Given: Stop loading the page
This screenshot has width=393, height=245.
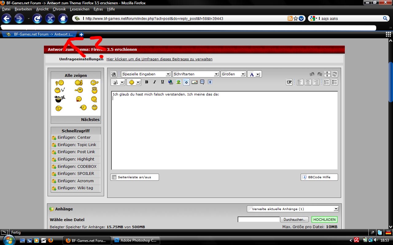Looking at the screenshot, I should [x=50, y=19].
